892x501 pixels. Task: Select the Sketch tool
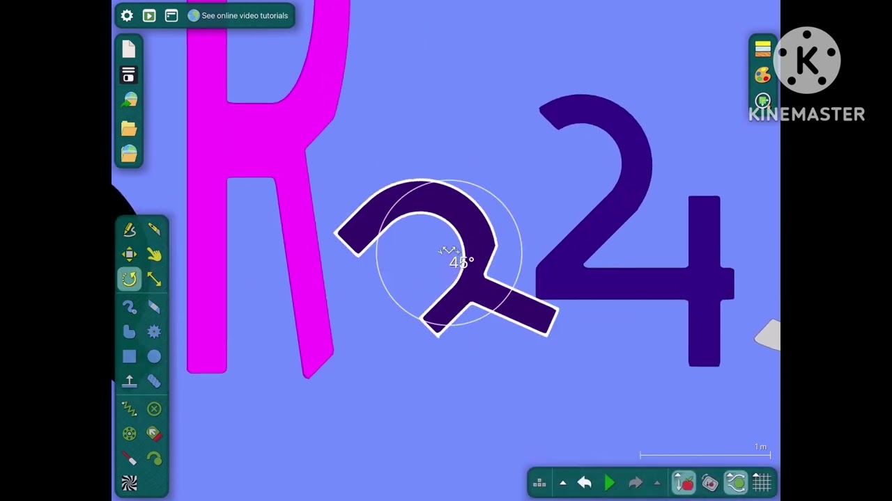click(130, 230)
